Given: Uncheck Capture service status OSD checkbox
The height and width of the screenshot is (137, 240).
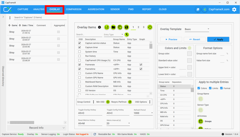Looking at the screenshot, I should [79, 43].
